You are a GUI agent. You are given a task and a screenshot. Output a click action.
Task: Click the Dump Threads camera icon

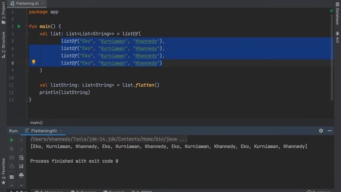pos(12,157)
